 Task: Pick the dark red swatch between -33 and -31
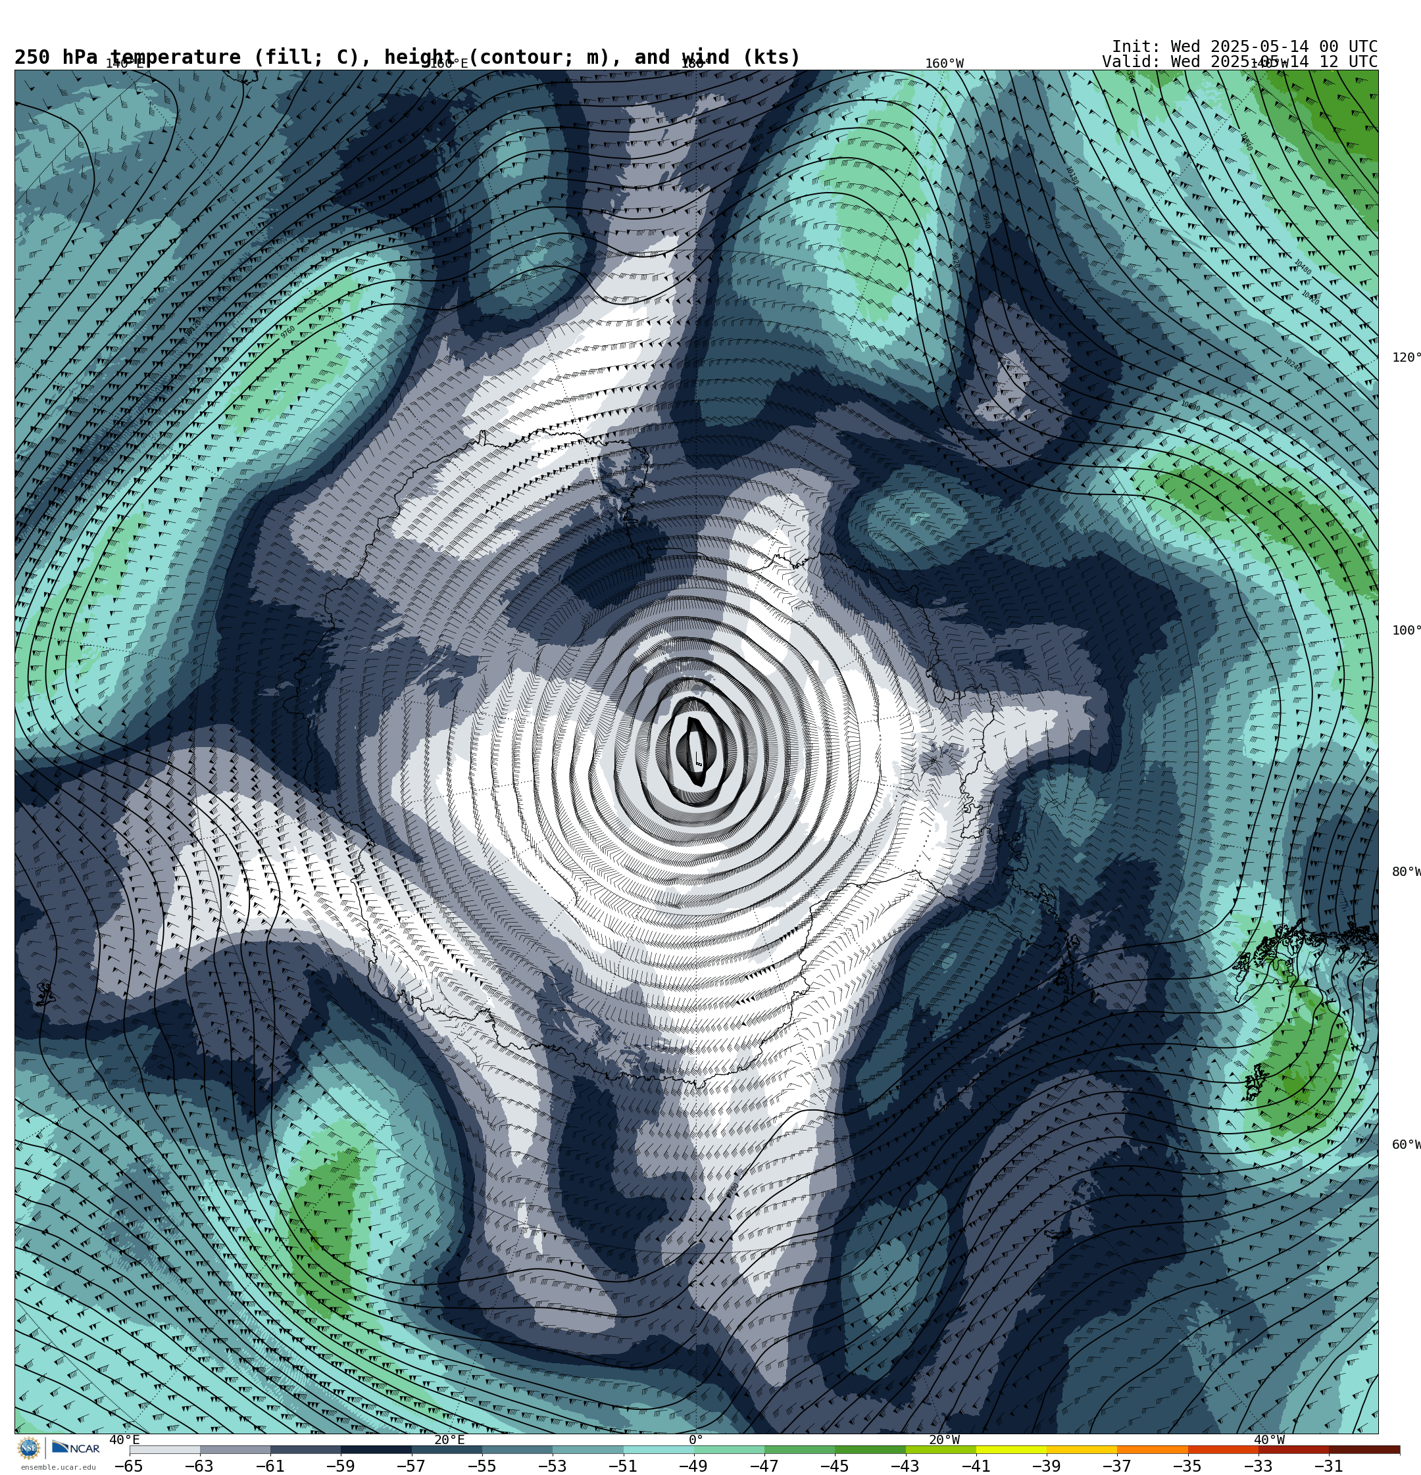point(1295,1449)
